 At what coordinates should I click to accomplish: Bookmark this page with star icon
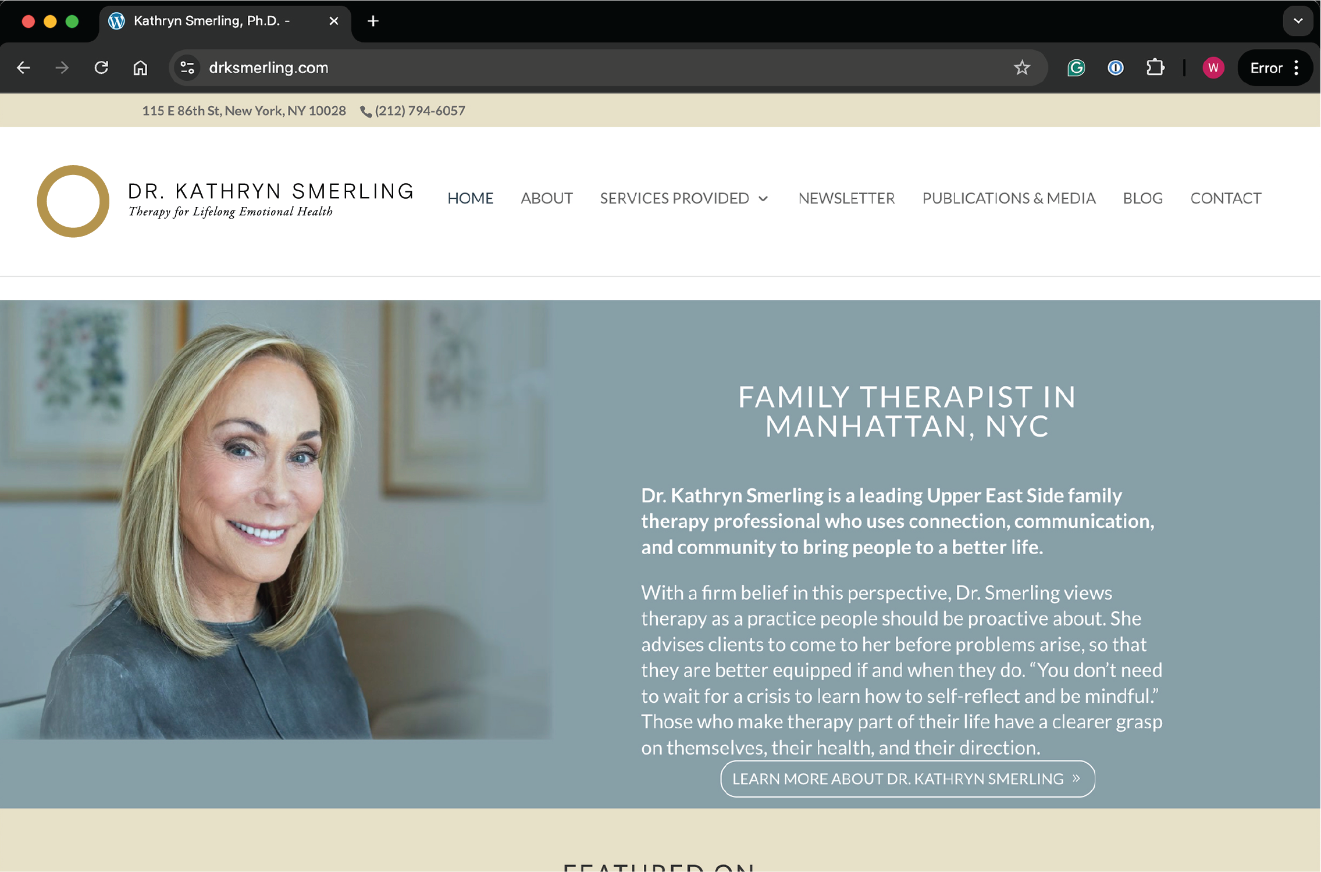pos(1022,68)
